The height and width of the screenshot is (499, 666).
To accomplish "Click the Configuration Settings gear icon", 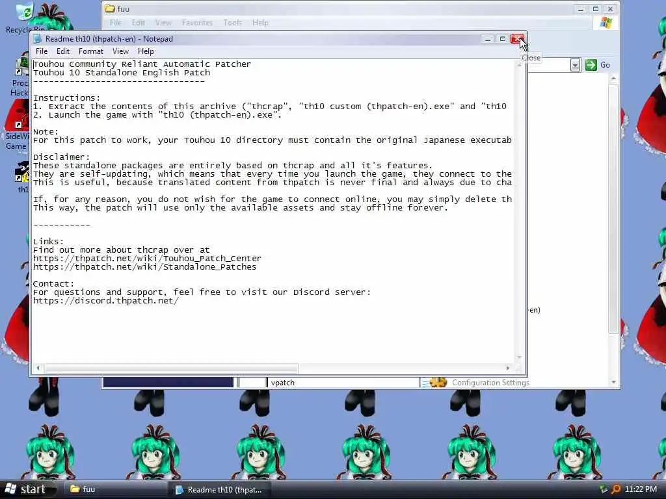I will [438, 382].
